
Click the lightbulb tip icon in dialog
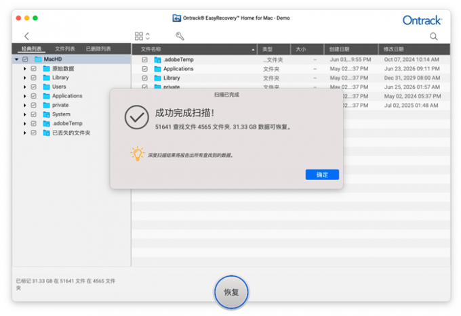click(138, 154)
